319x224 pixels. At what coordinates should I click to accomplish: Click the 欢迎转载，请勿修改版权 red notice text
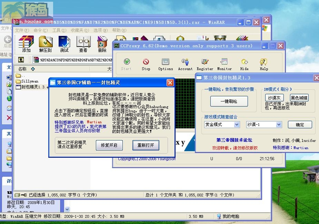pyautogui.click(x=235, y=148)
